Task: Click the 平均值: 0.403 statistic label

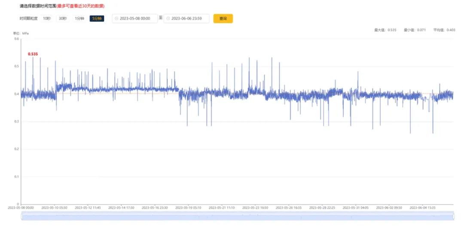Action: 444,30
